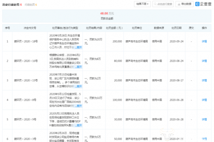Screen dimensions: 214x142
Task: Click the date 2020-08-17 cell
Action: [x=177, y=80]
